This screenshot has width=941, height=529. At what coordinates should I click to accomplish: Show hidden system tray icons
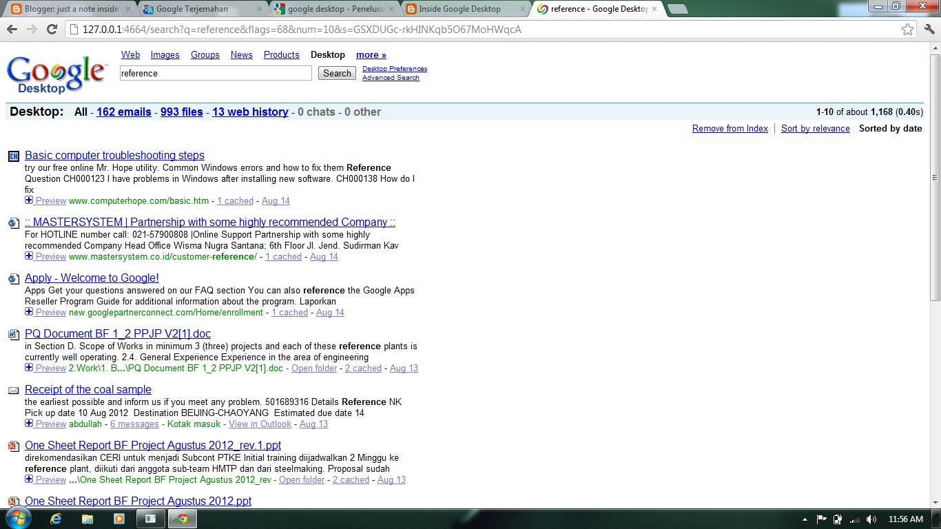click(805, 519)
